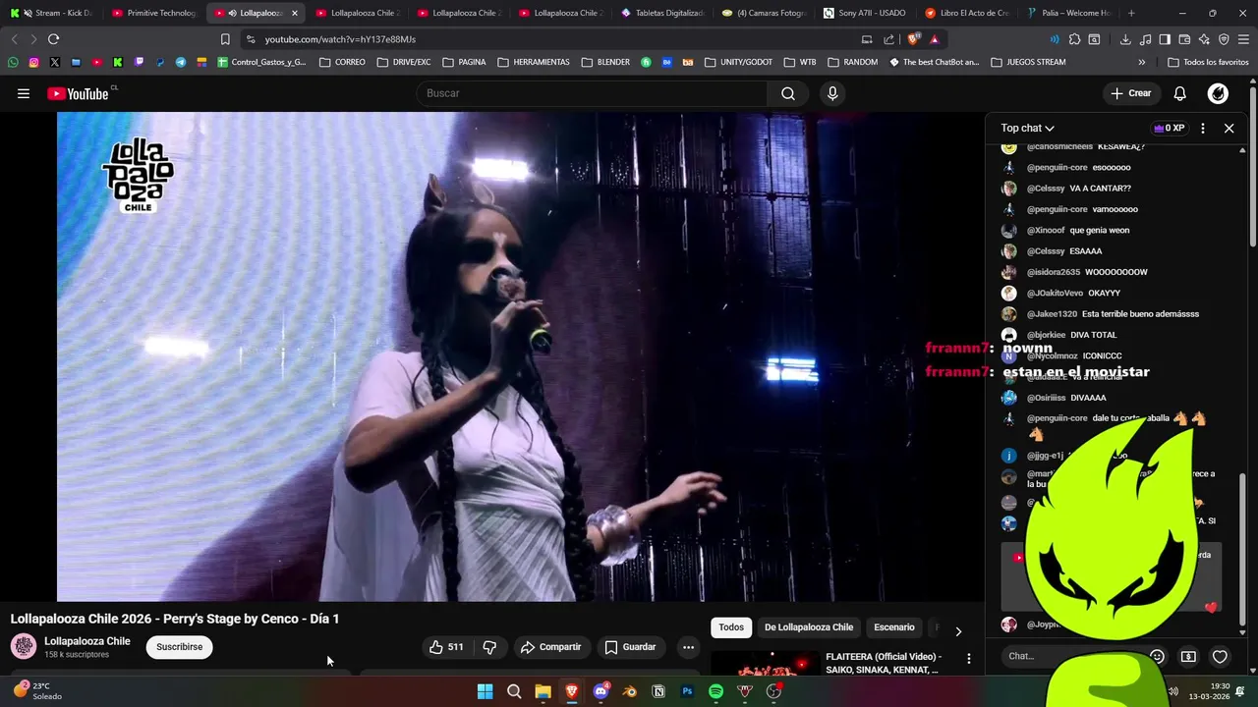This screenshot has height=707, width=1258.
Task: Open The best ChatBot bookmark
Action: 935,62
